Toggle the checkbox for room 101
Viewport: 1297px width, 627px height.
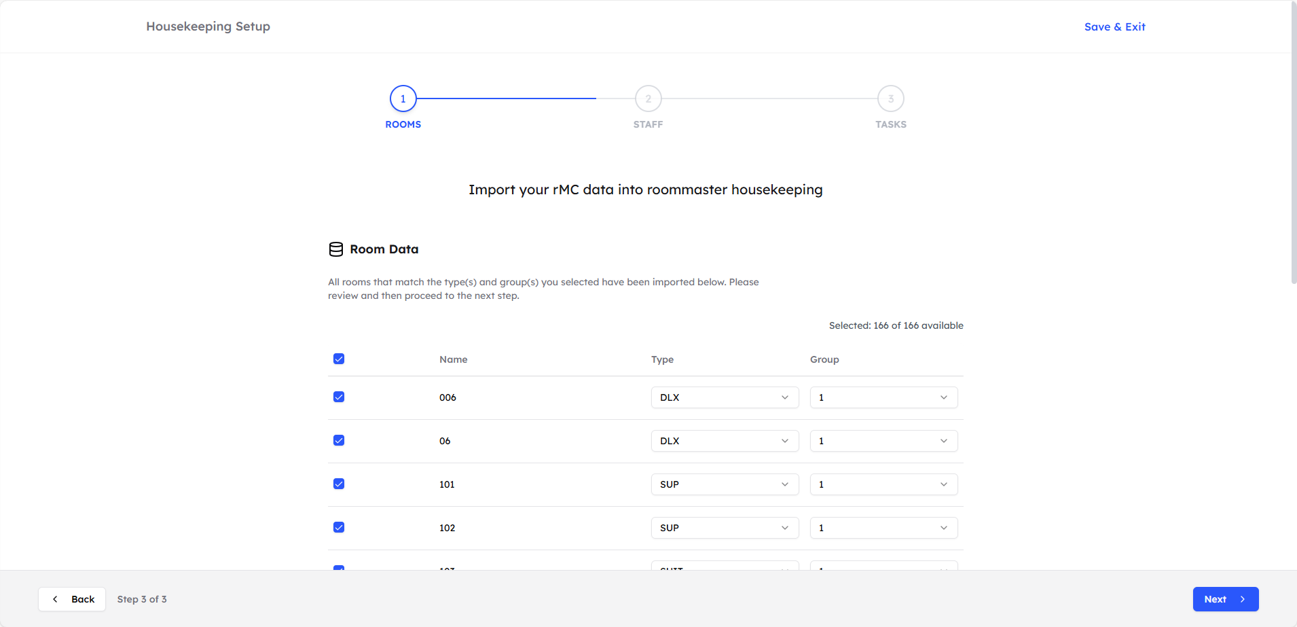(339, 484)
